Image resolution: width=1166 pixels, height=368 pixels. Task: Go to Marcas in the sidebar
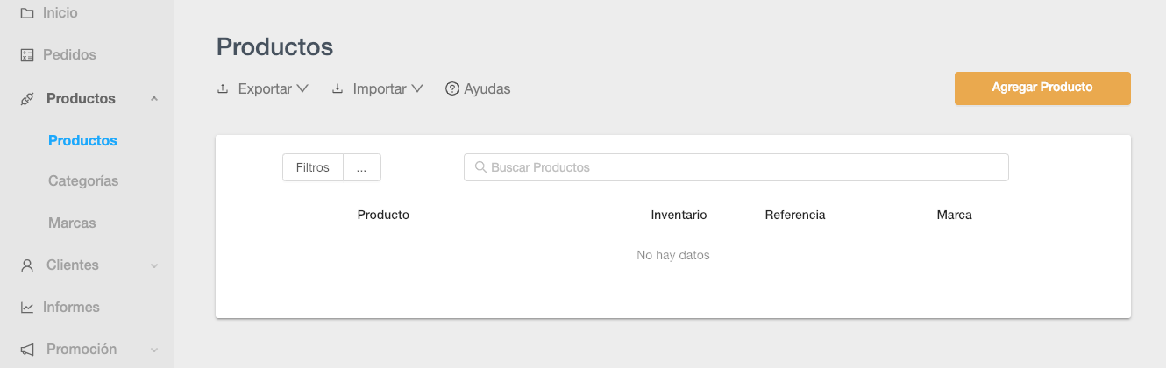72,223
